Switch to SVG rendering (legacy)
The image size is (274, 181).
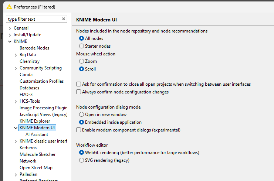click(x=81, y=160)
